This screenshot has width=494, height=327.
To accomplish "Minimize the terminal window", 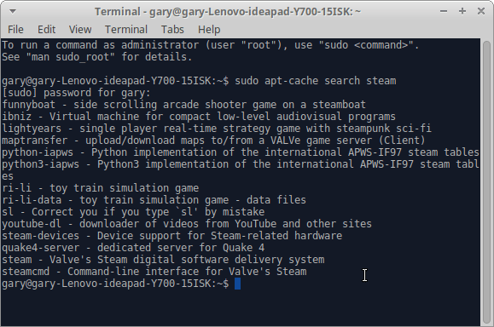I will point(444,12).
